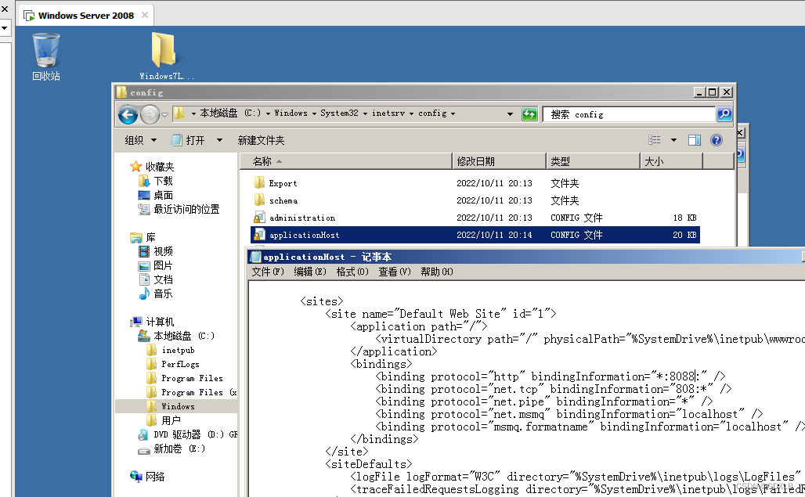Click 库 in navigation pane

click(150, 237)
